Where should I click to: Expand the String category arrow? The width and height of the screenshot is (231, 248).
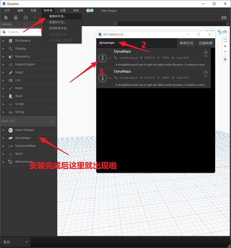(3, 112)
